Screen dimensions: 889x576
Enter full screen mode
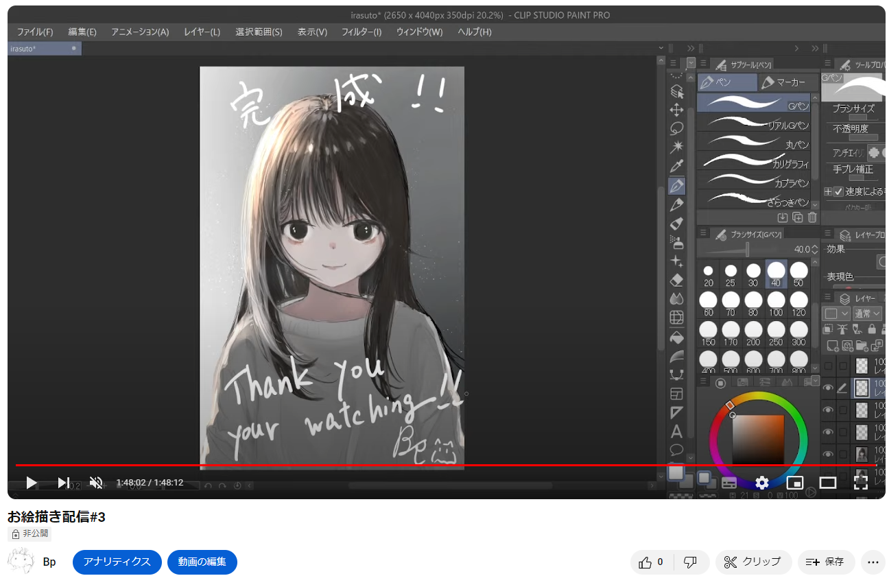pos(860,483)
